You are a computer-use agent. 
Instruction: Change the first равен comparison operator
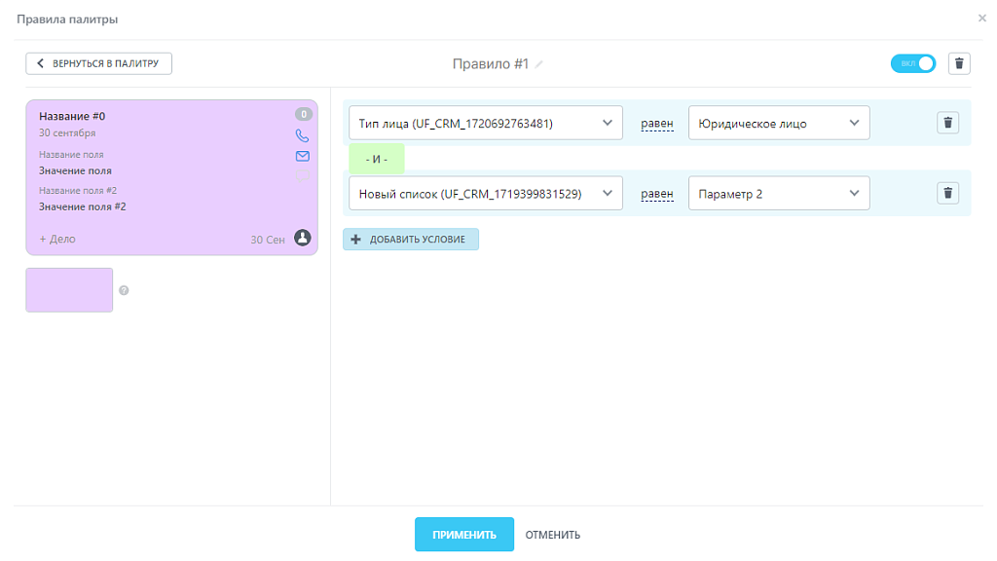click(x=656, y=124)
